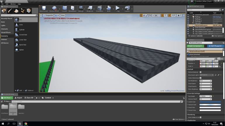The width and height of the screenshot is (225, 126).
Task: Hide the Small_Barricade actor eye icon
Action: [188, 28]
